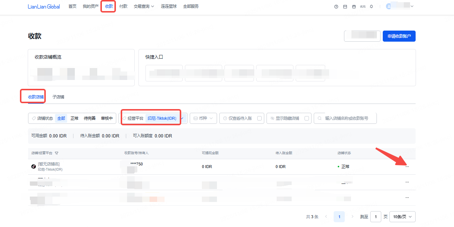Go to previous page using the left arrow

326,217
